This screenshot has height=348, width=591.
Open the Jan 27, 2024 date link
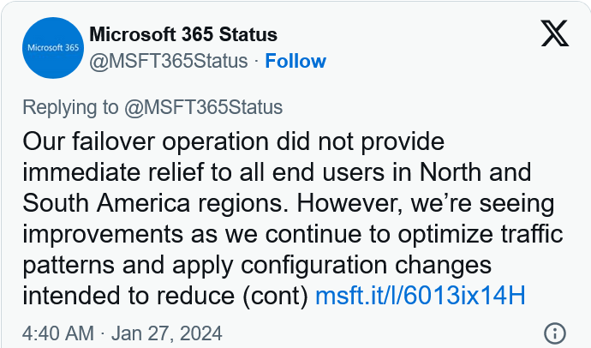[167, 333]
